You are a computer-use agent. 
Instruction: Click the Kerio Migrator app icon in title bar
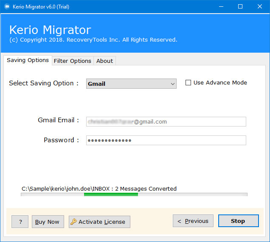pyautogui.click(x=7, y=7)
